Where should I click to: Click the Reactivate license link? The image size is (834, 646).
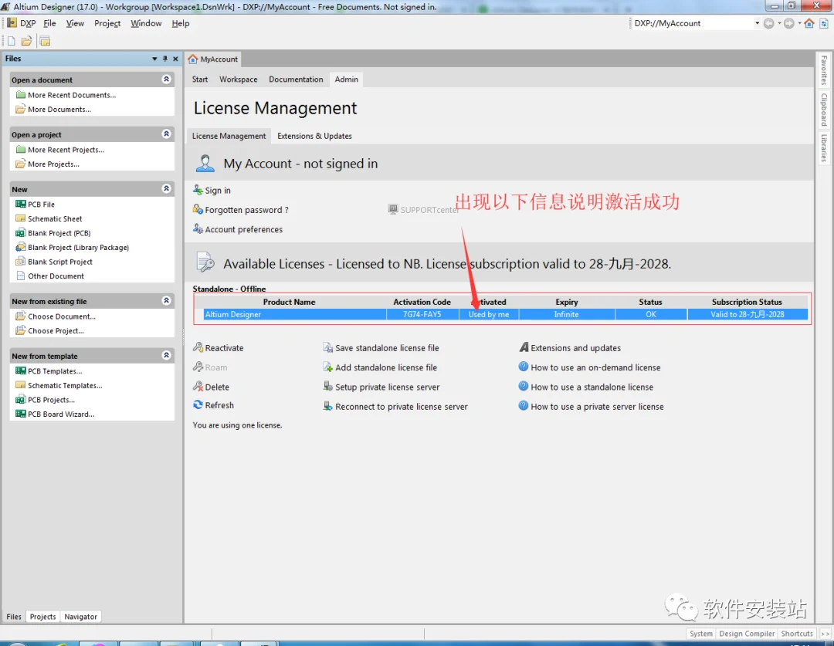click(x=225, y=348)
